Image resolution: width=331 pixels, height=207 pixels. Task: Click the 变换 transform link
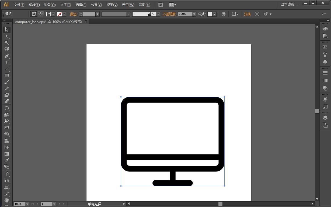click(x=247, y=14)
